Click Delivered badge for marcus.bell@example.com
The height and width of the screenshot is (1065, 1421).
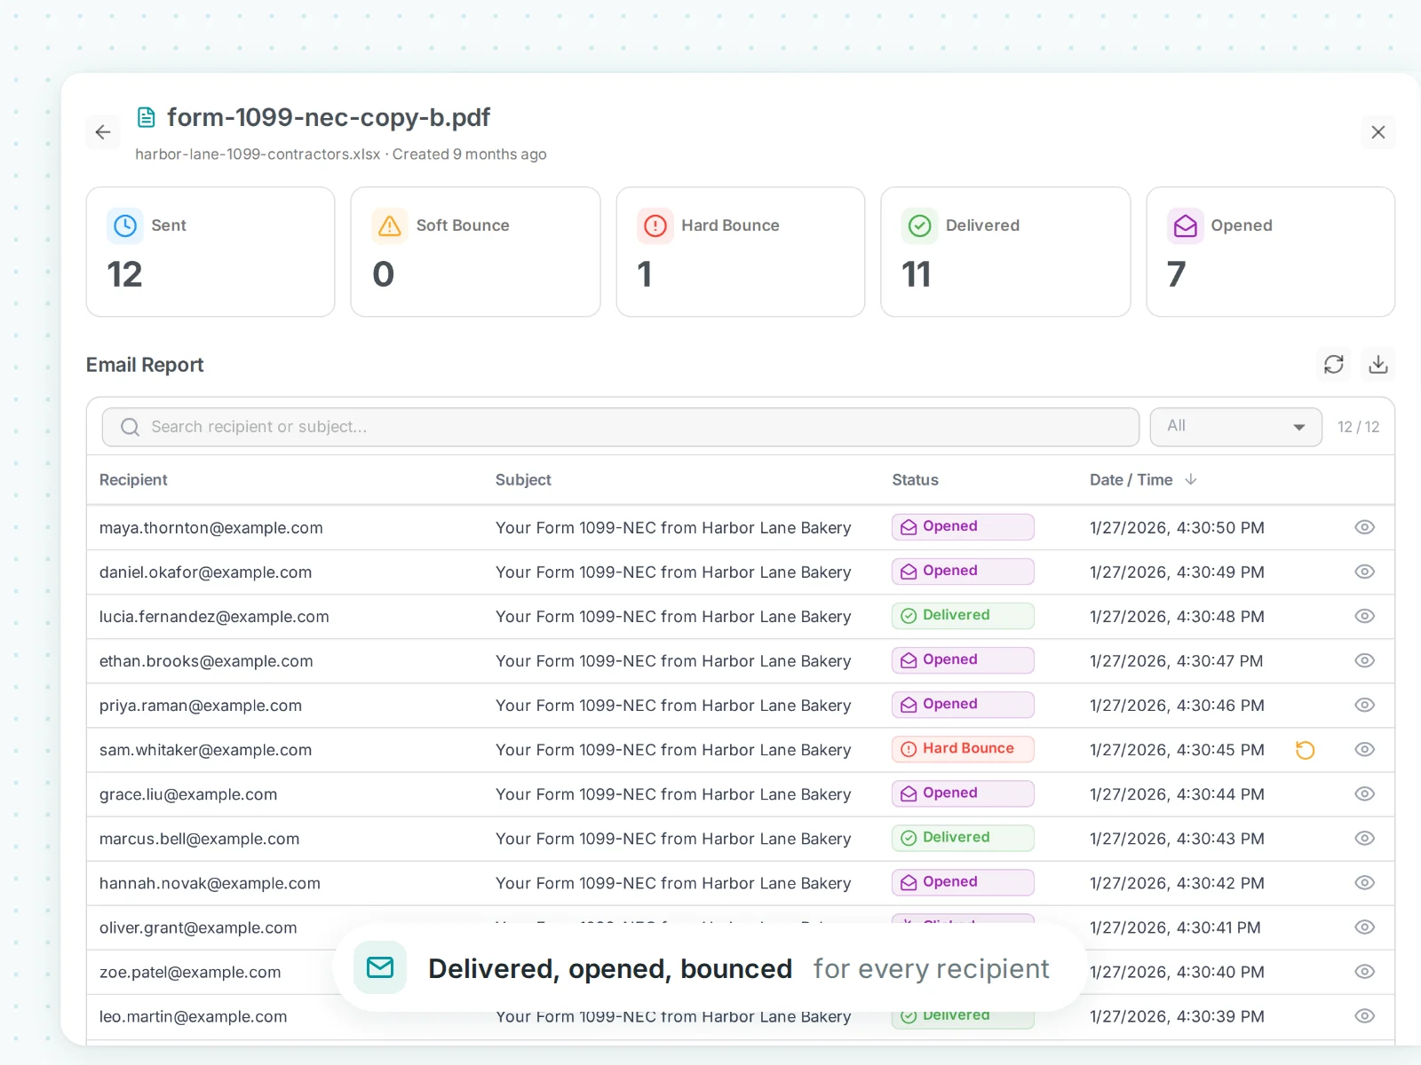963,838
